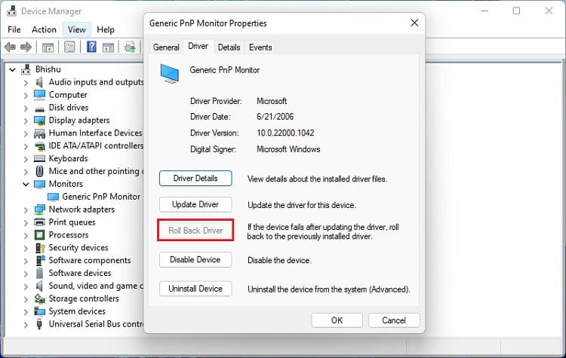This screenshot has width=566, height=358.
Task: Open the View menu
Action: [x=76, y=29]
